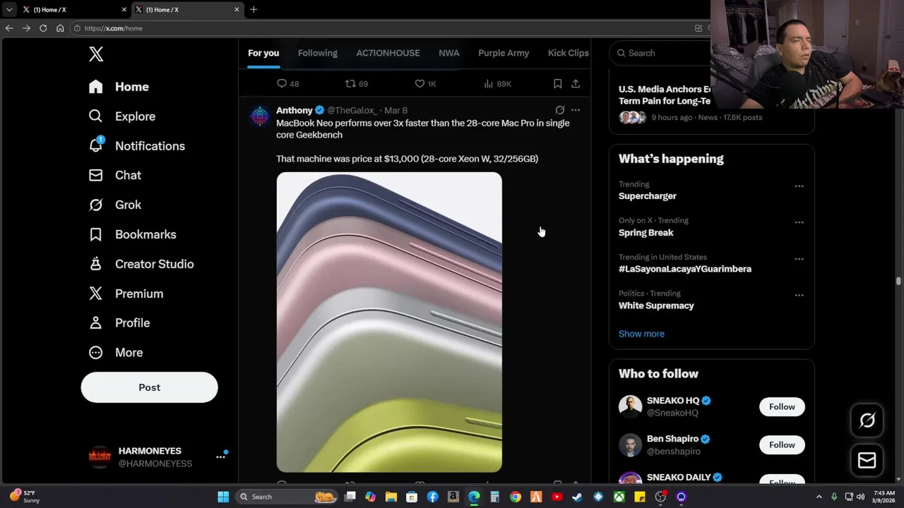The height and width of the screenshot is (508, 904).
Task: Open the AC7IONHOUSE tab
Action: [x=388, y=53]
